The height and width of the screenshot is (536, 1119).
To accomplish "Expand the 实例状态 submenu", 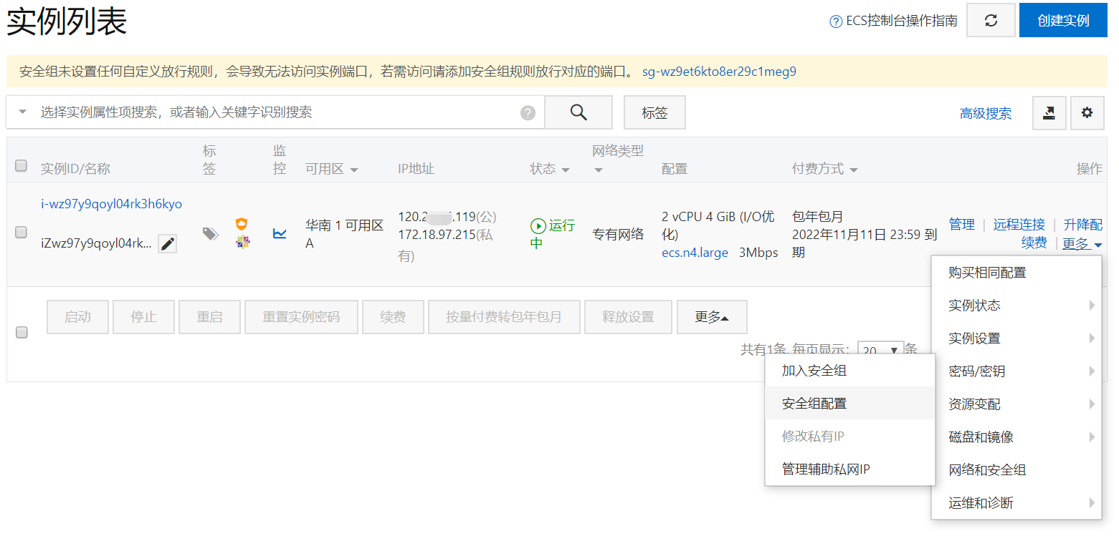I will point(1016,306).
